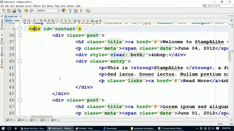The height and width of the screenshot is (131, 234).
Task: Open the Run Project dropdown arrow
Action: pos(84,11)
